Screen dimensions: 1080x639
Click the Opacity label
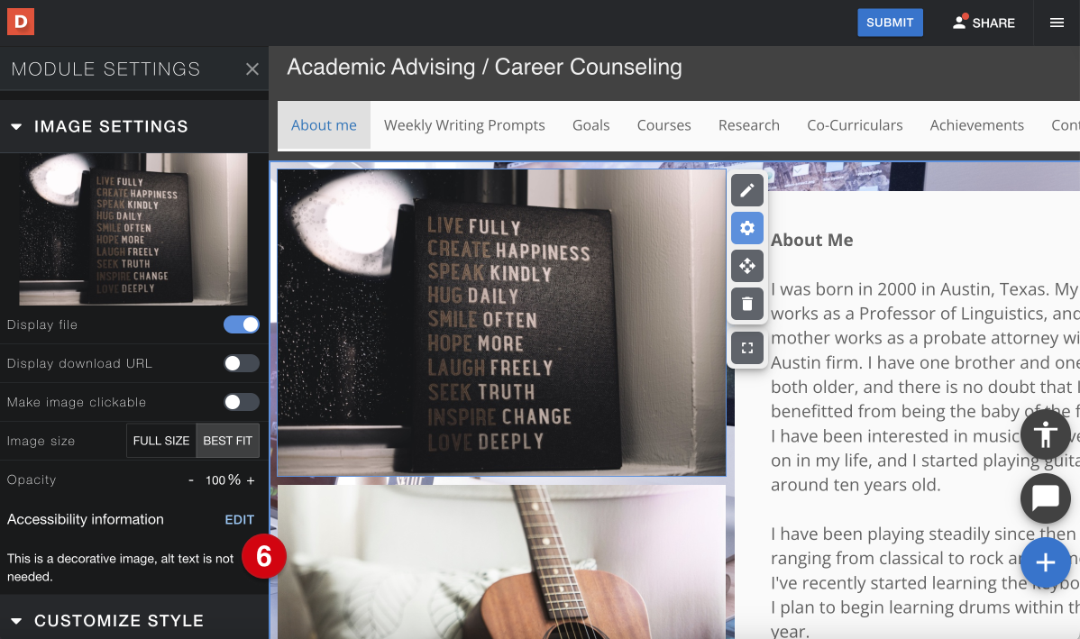[x=32, y=480]
